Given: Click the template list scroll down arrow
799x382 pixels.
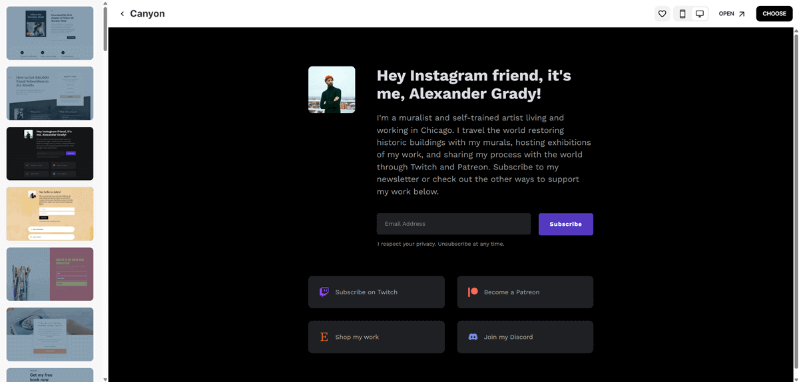Looking at the screenshot, I should (105, 379).
